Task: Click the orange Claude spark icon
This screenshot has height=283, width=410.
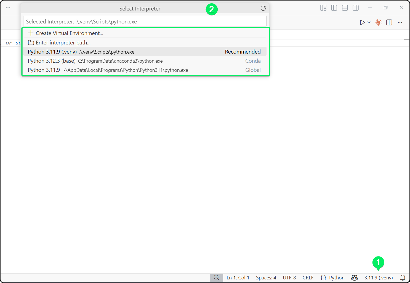Action: tap(379, 22)
